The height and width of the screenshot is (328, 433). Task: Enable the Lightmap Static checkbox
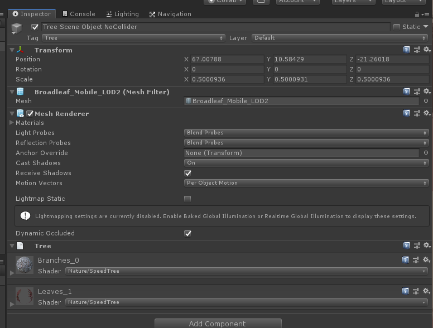pos(187,199)
